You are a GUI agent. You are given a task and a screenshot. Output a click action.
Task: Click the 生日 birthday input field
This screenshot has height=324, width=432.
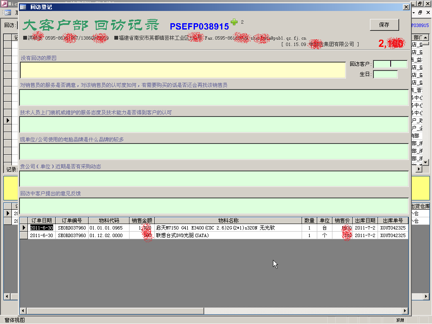tap(385, 74)
